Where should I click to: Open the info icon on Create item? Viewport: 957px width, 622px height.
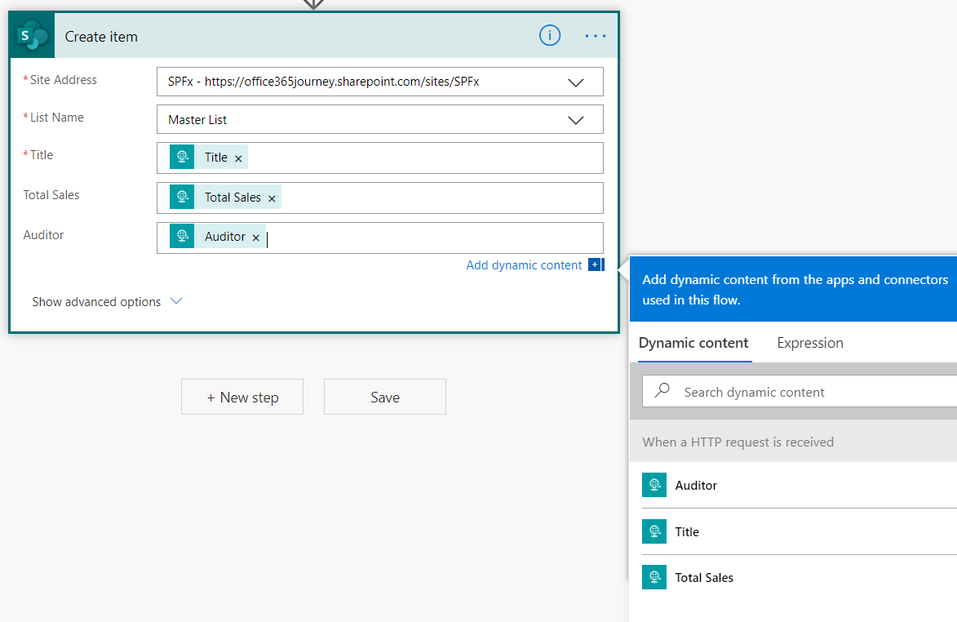pos(549,36)
